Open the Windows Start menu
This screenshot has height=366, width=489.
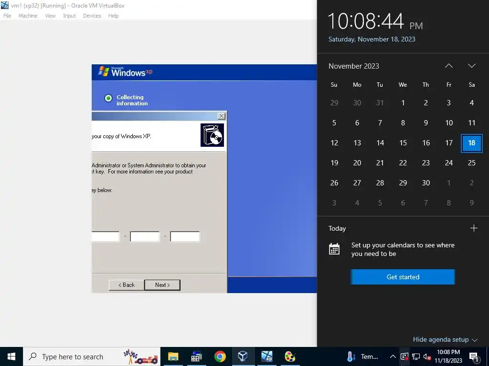pos(11,356)
